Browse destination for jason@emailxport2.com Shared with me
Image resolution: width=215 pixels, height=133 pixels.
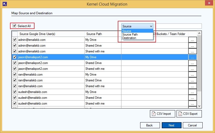point(193,69)
